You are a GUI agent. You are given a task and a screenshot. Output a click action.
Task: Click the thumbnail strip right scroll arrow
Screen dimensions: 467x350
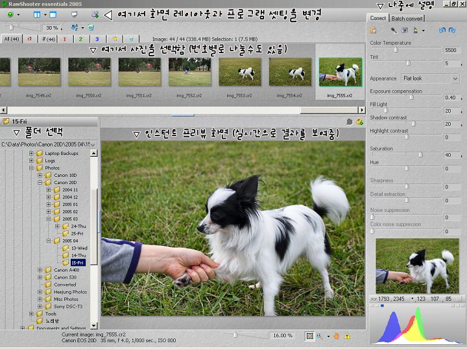click(362, 110)
